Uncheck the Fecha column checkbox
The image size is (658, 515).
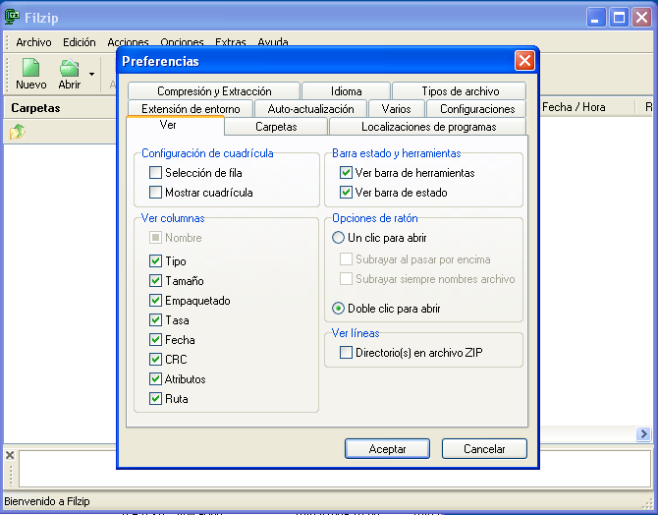tap(156, 339)
